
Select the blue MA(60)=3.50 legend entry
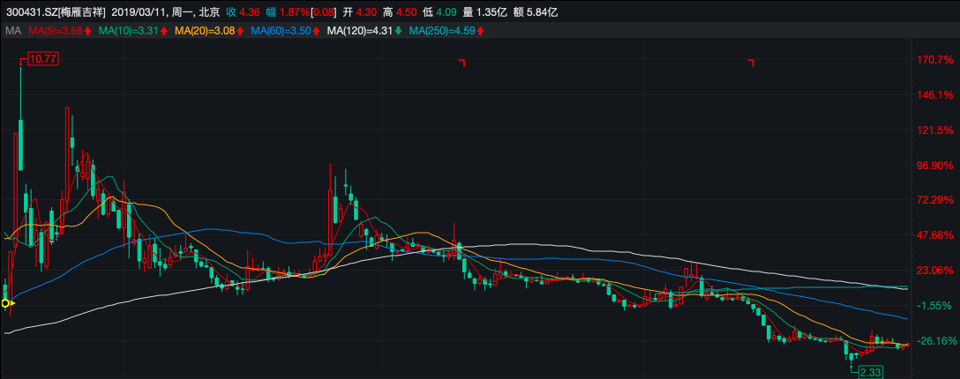pos(281,31)
